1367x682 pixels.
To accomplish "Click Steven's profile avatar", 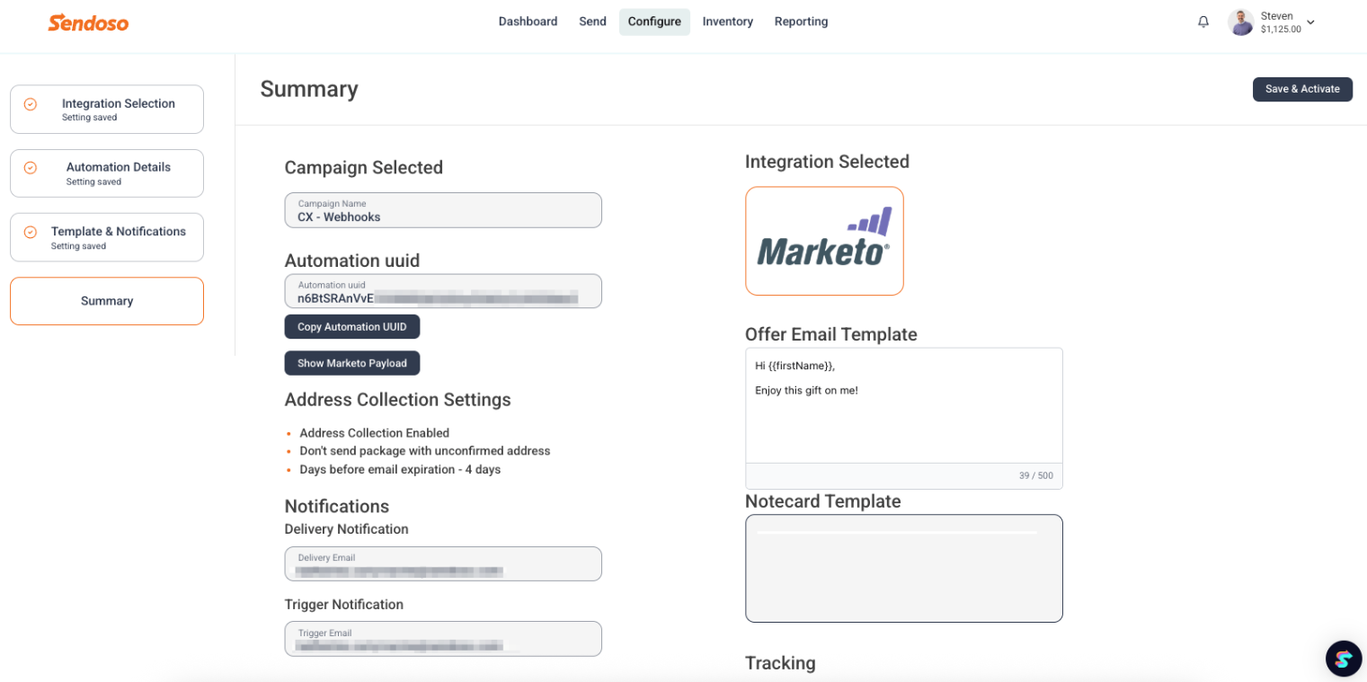I will 1241,22.
